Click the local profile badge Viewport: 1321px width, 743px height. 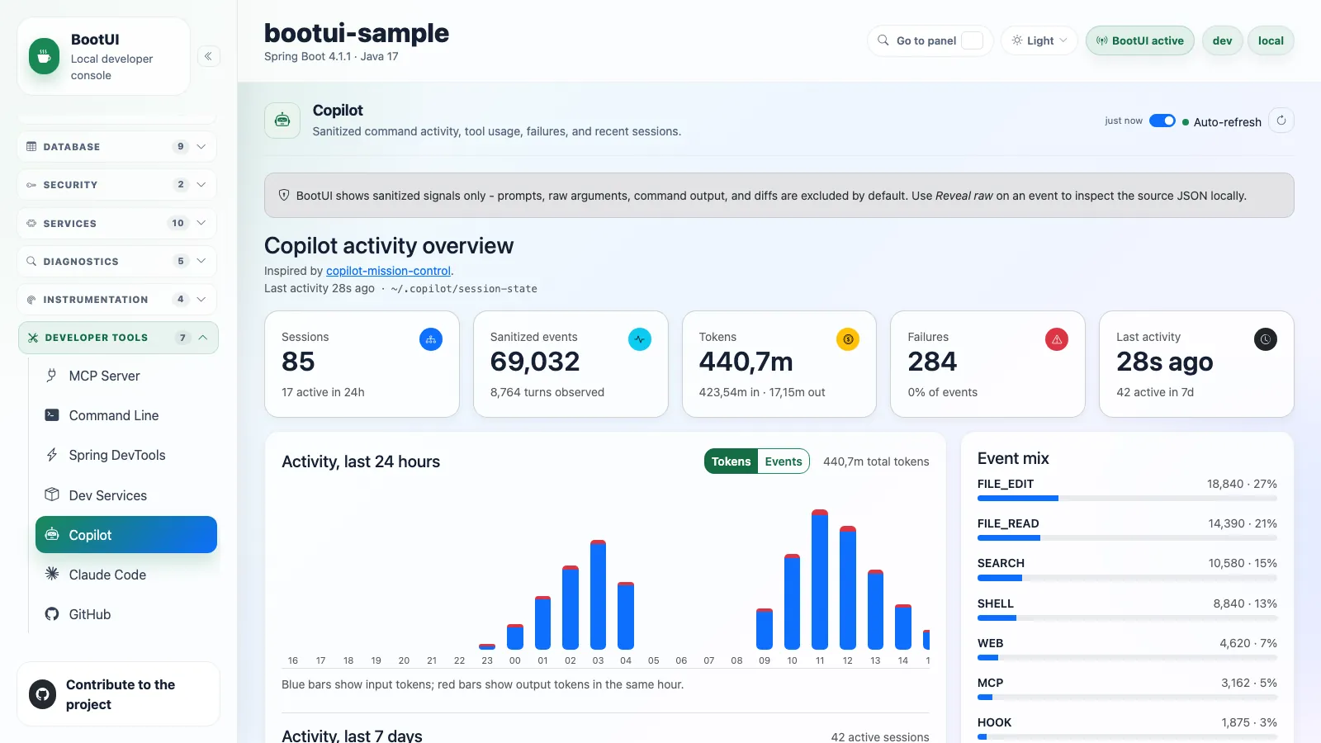coord(1271,40)
